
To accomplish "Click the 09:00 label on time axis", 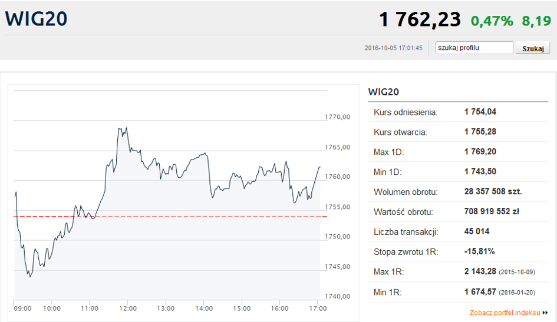I will click(23, 308).
